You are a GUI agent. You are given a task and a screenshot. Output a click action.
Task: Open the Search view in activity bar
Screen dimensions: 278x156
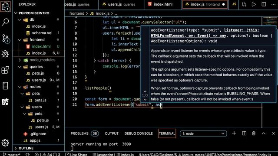pos(5,22)
